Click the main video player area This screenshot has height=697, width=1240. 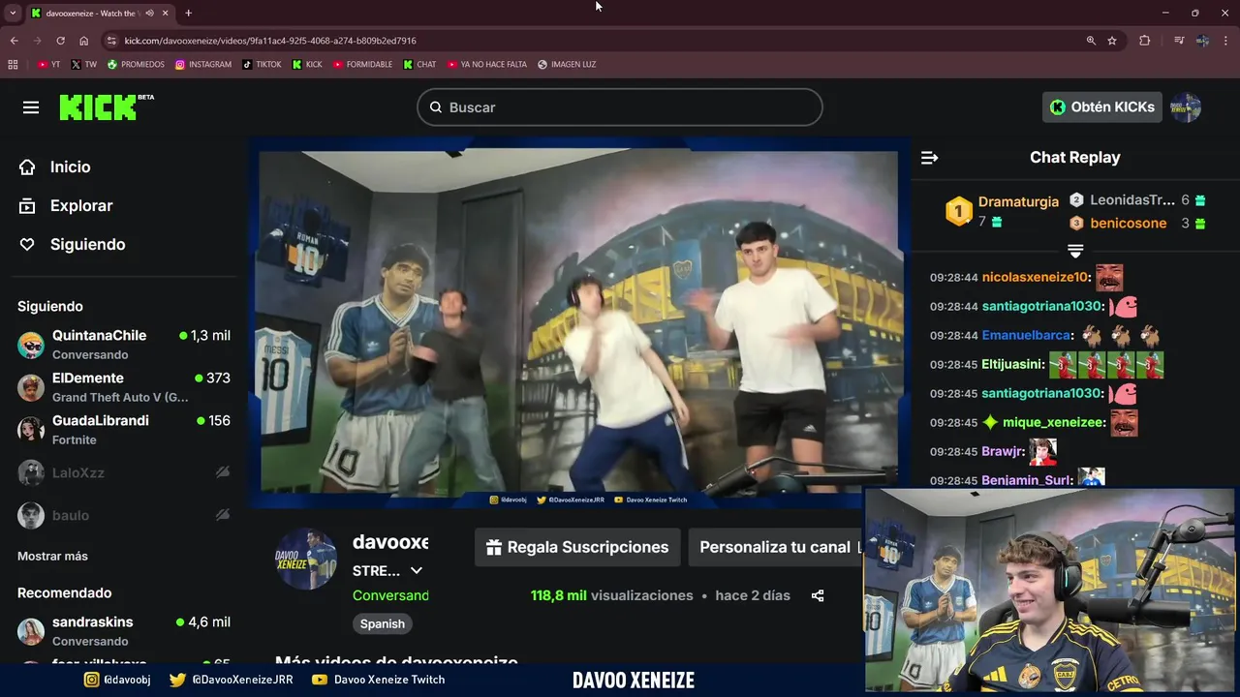579,321
